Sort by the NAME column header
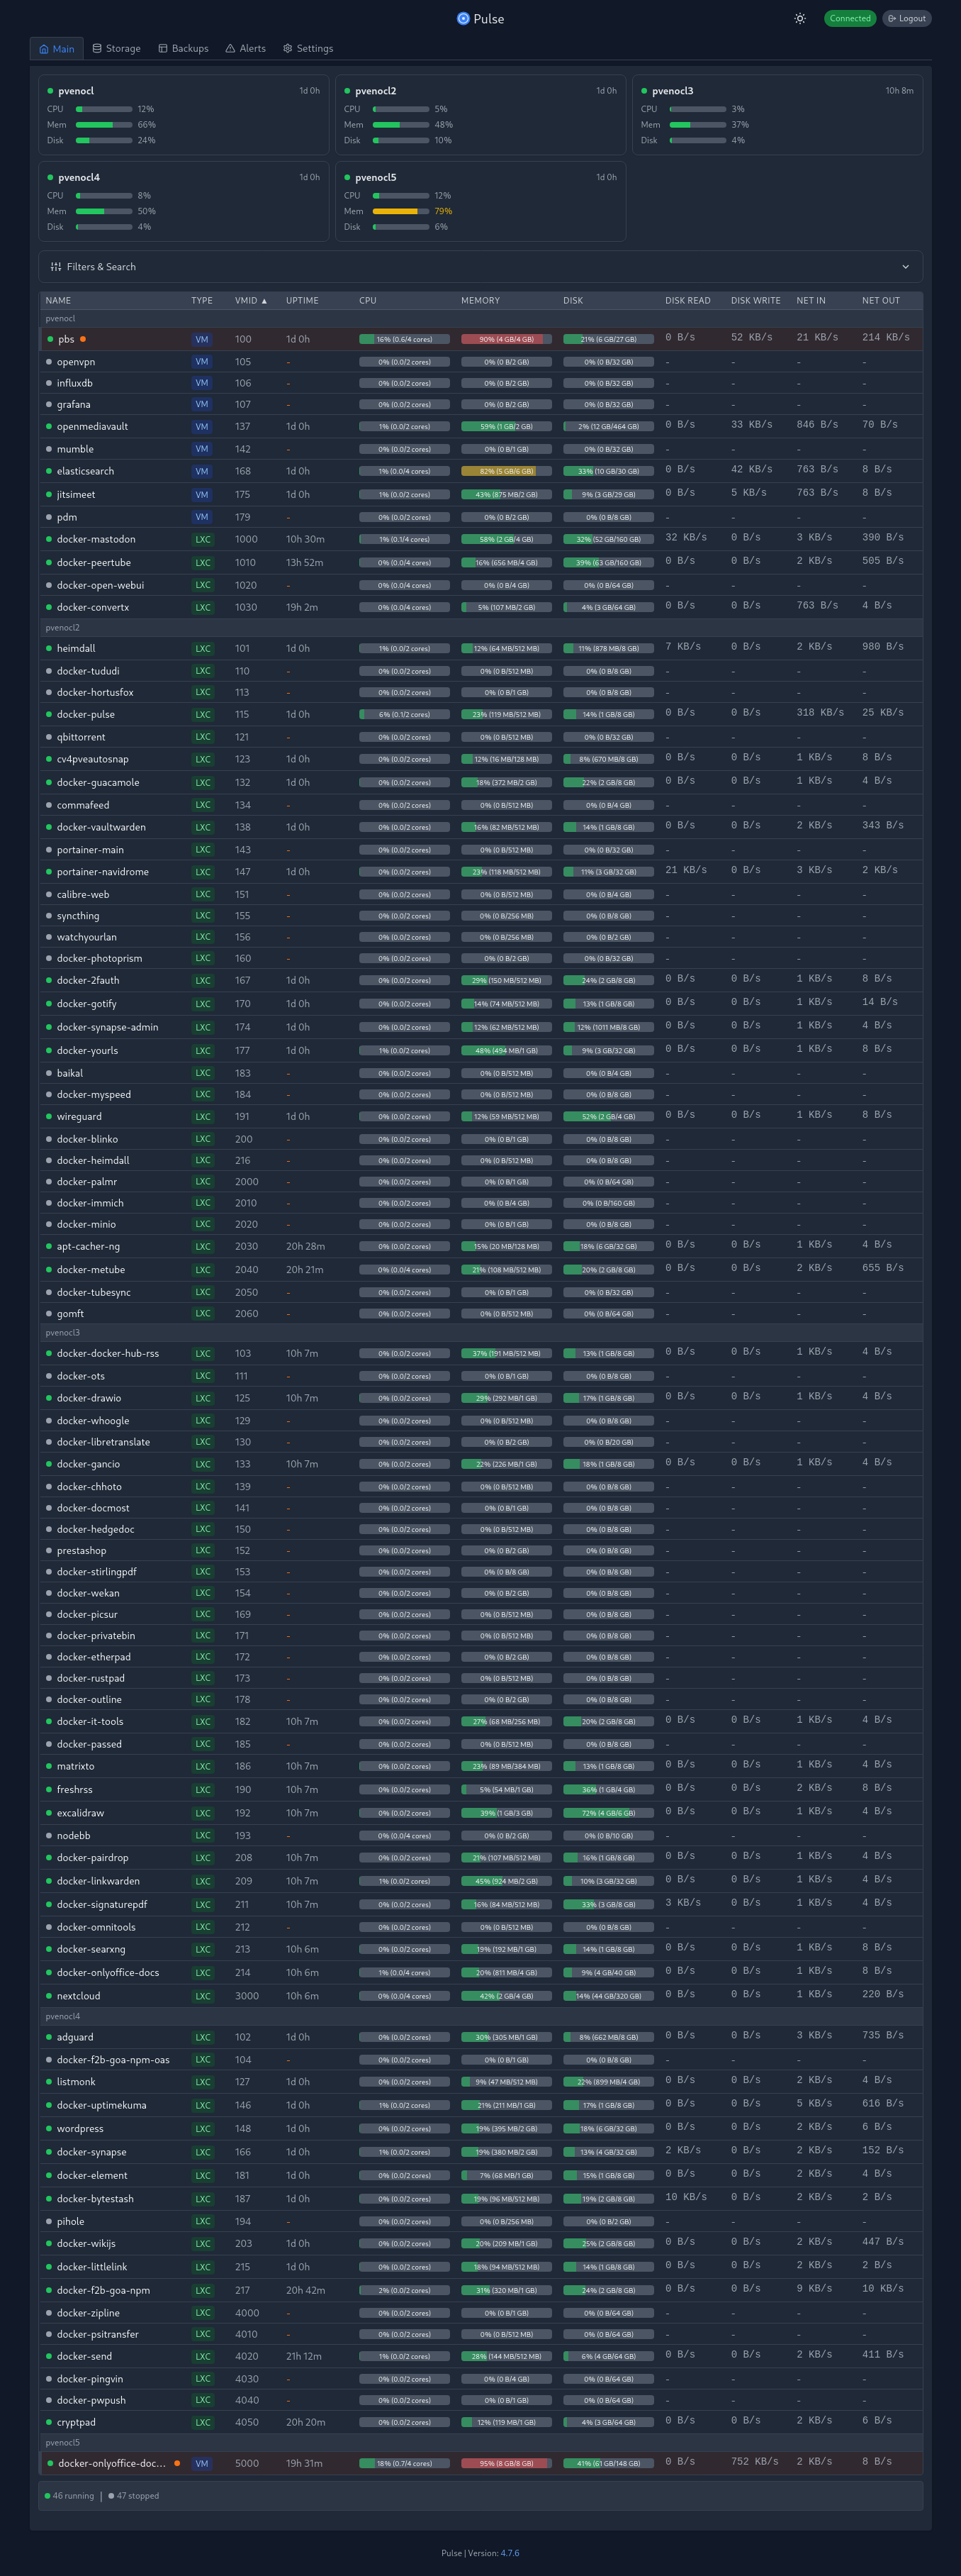This screenshot has height=2576, width=961. (58, 301)
